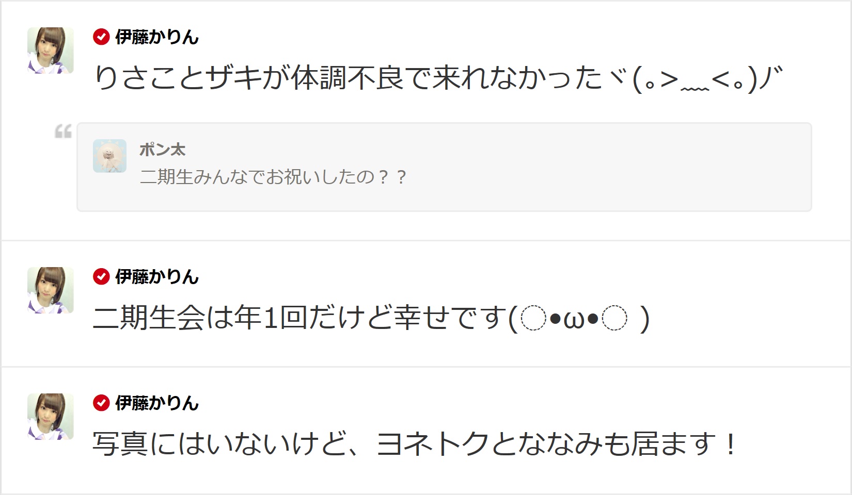
Task: Open 伊藤かりん's avatar on the 二期生会 post
Action: pyautogui.click(x=51, y=290)
